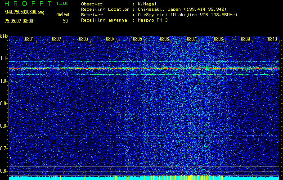Screen dimensions: 283x180
Task: Click the Observer name K.Nagai
Action: click(x=146, y=4)
